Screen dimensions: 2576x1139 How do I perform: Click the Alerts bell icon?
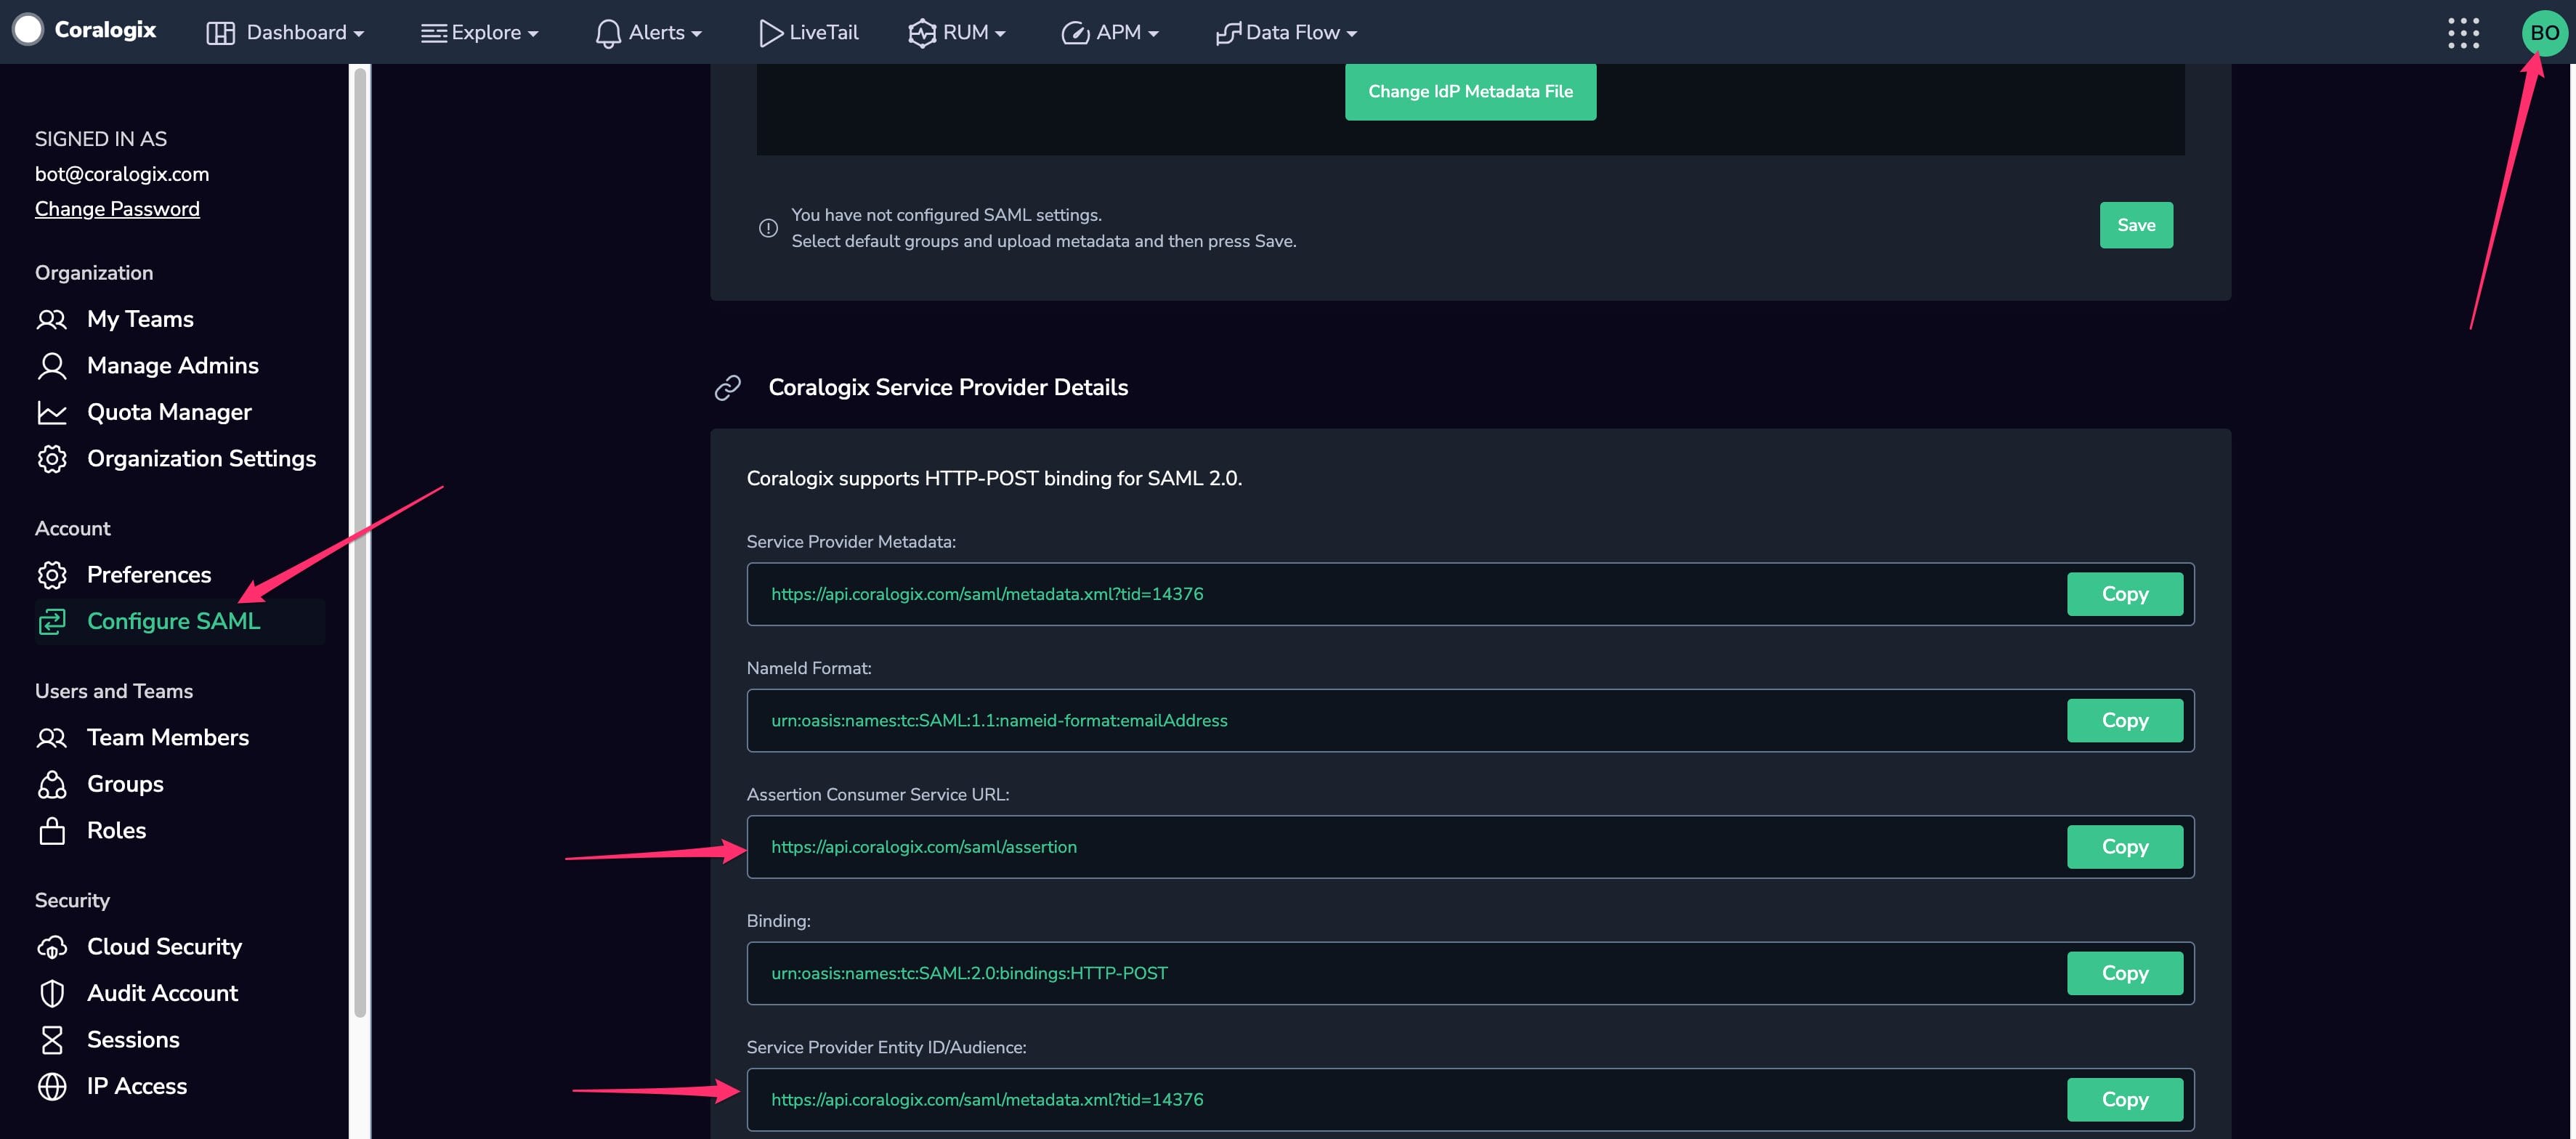(608, 33)
